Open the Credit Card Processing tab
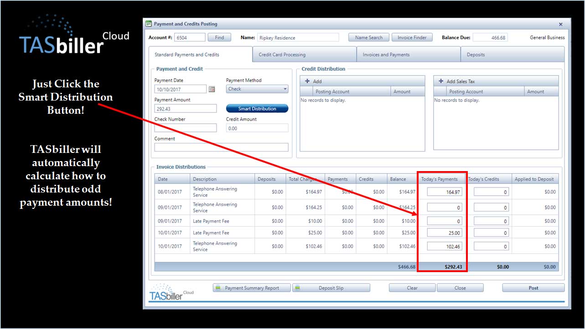This screenshot has height=329, width=585. (x=305, y=55)
